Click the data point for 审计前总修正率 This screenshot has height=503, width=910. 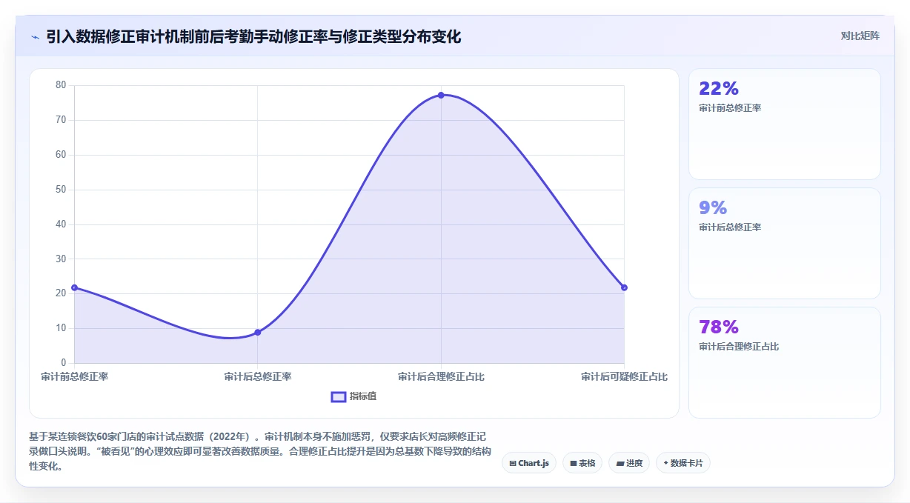(x=74, y=287)
